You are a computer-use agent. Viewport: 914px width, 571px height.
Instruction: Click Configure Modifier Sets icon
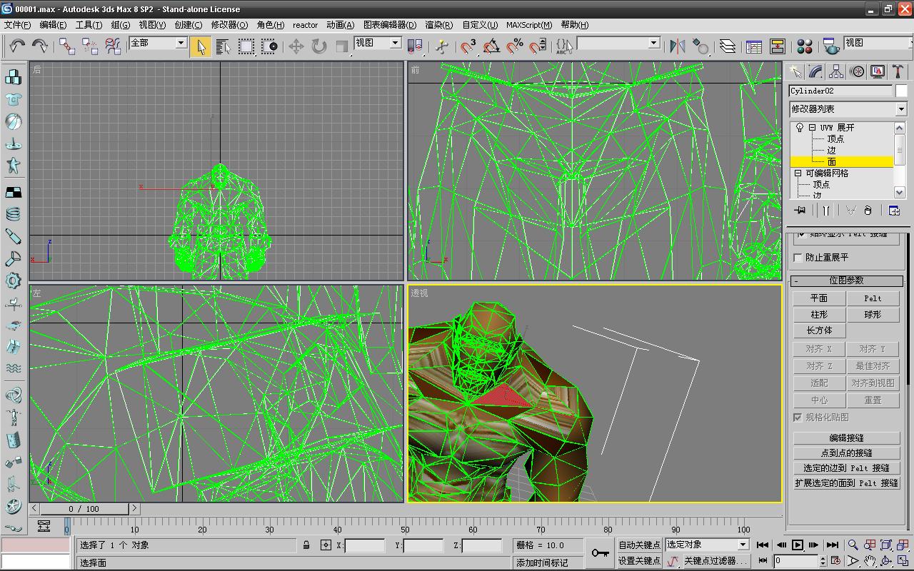[894, 211]
